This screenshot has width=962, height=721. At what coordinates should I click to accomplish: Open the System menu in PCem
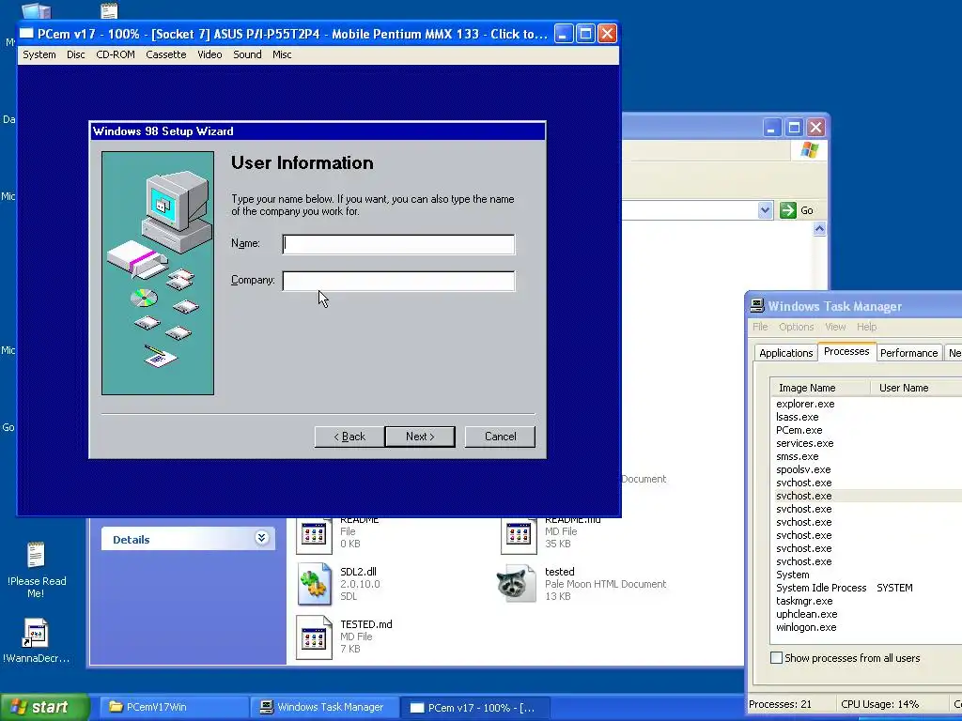(39, 54)
